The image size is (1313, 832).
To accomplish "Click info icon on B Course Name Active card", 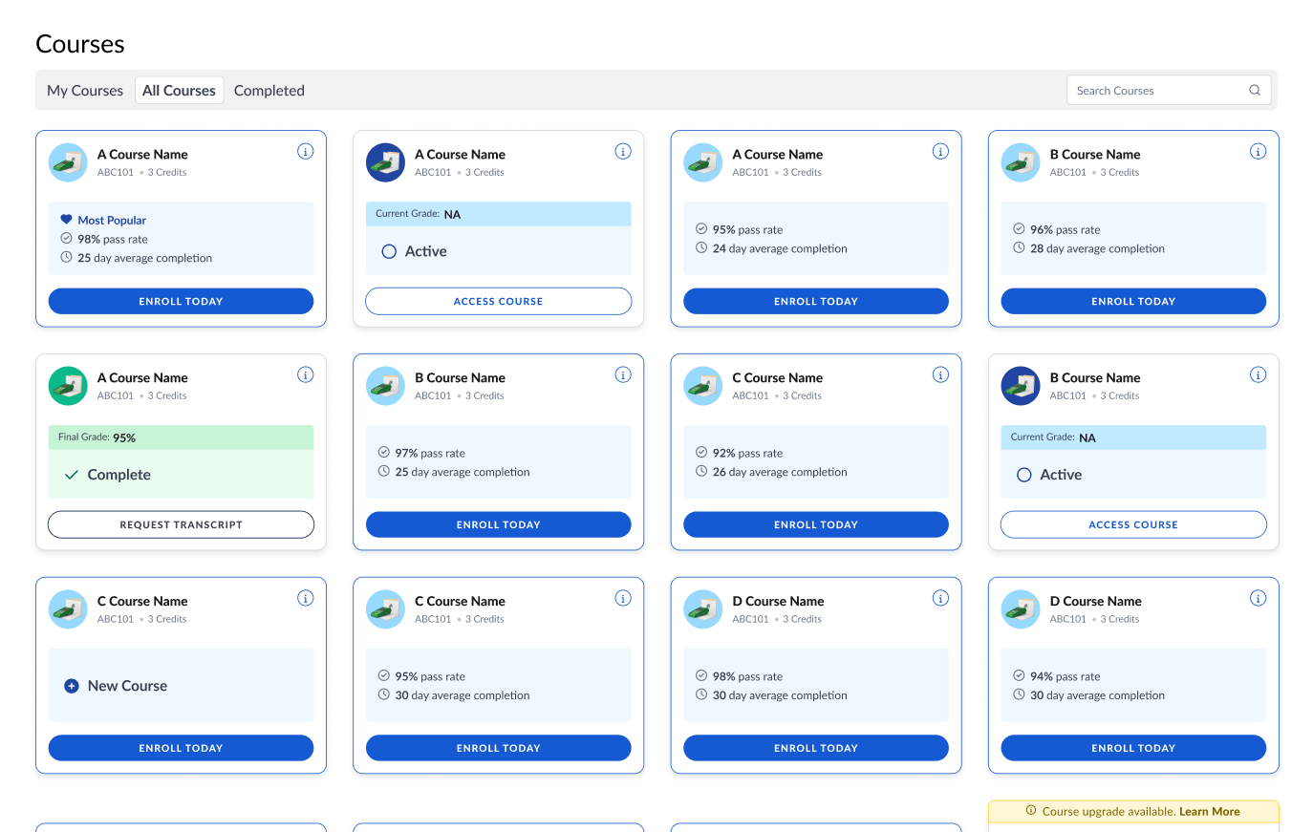I will click(1258, 374).
